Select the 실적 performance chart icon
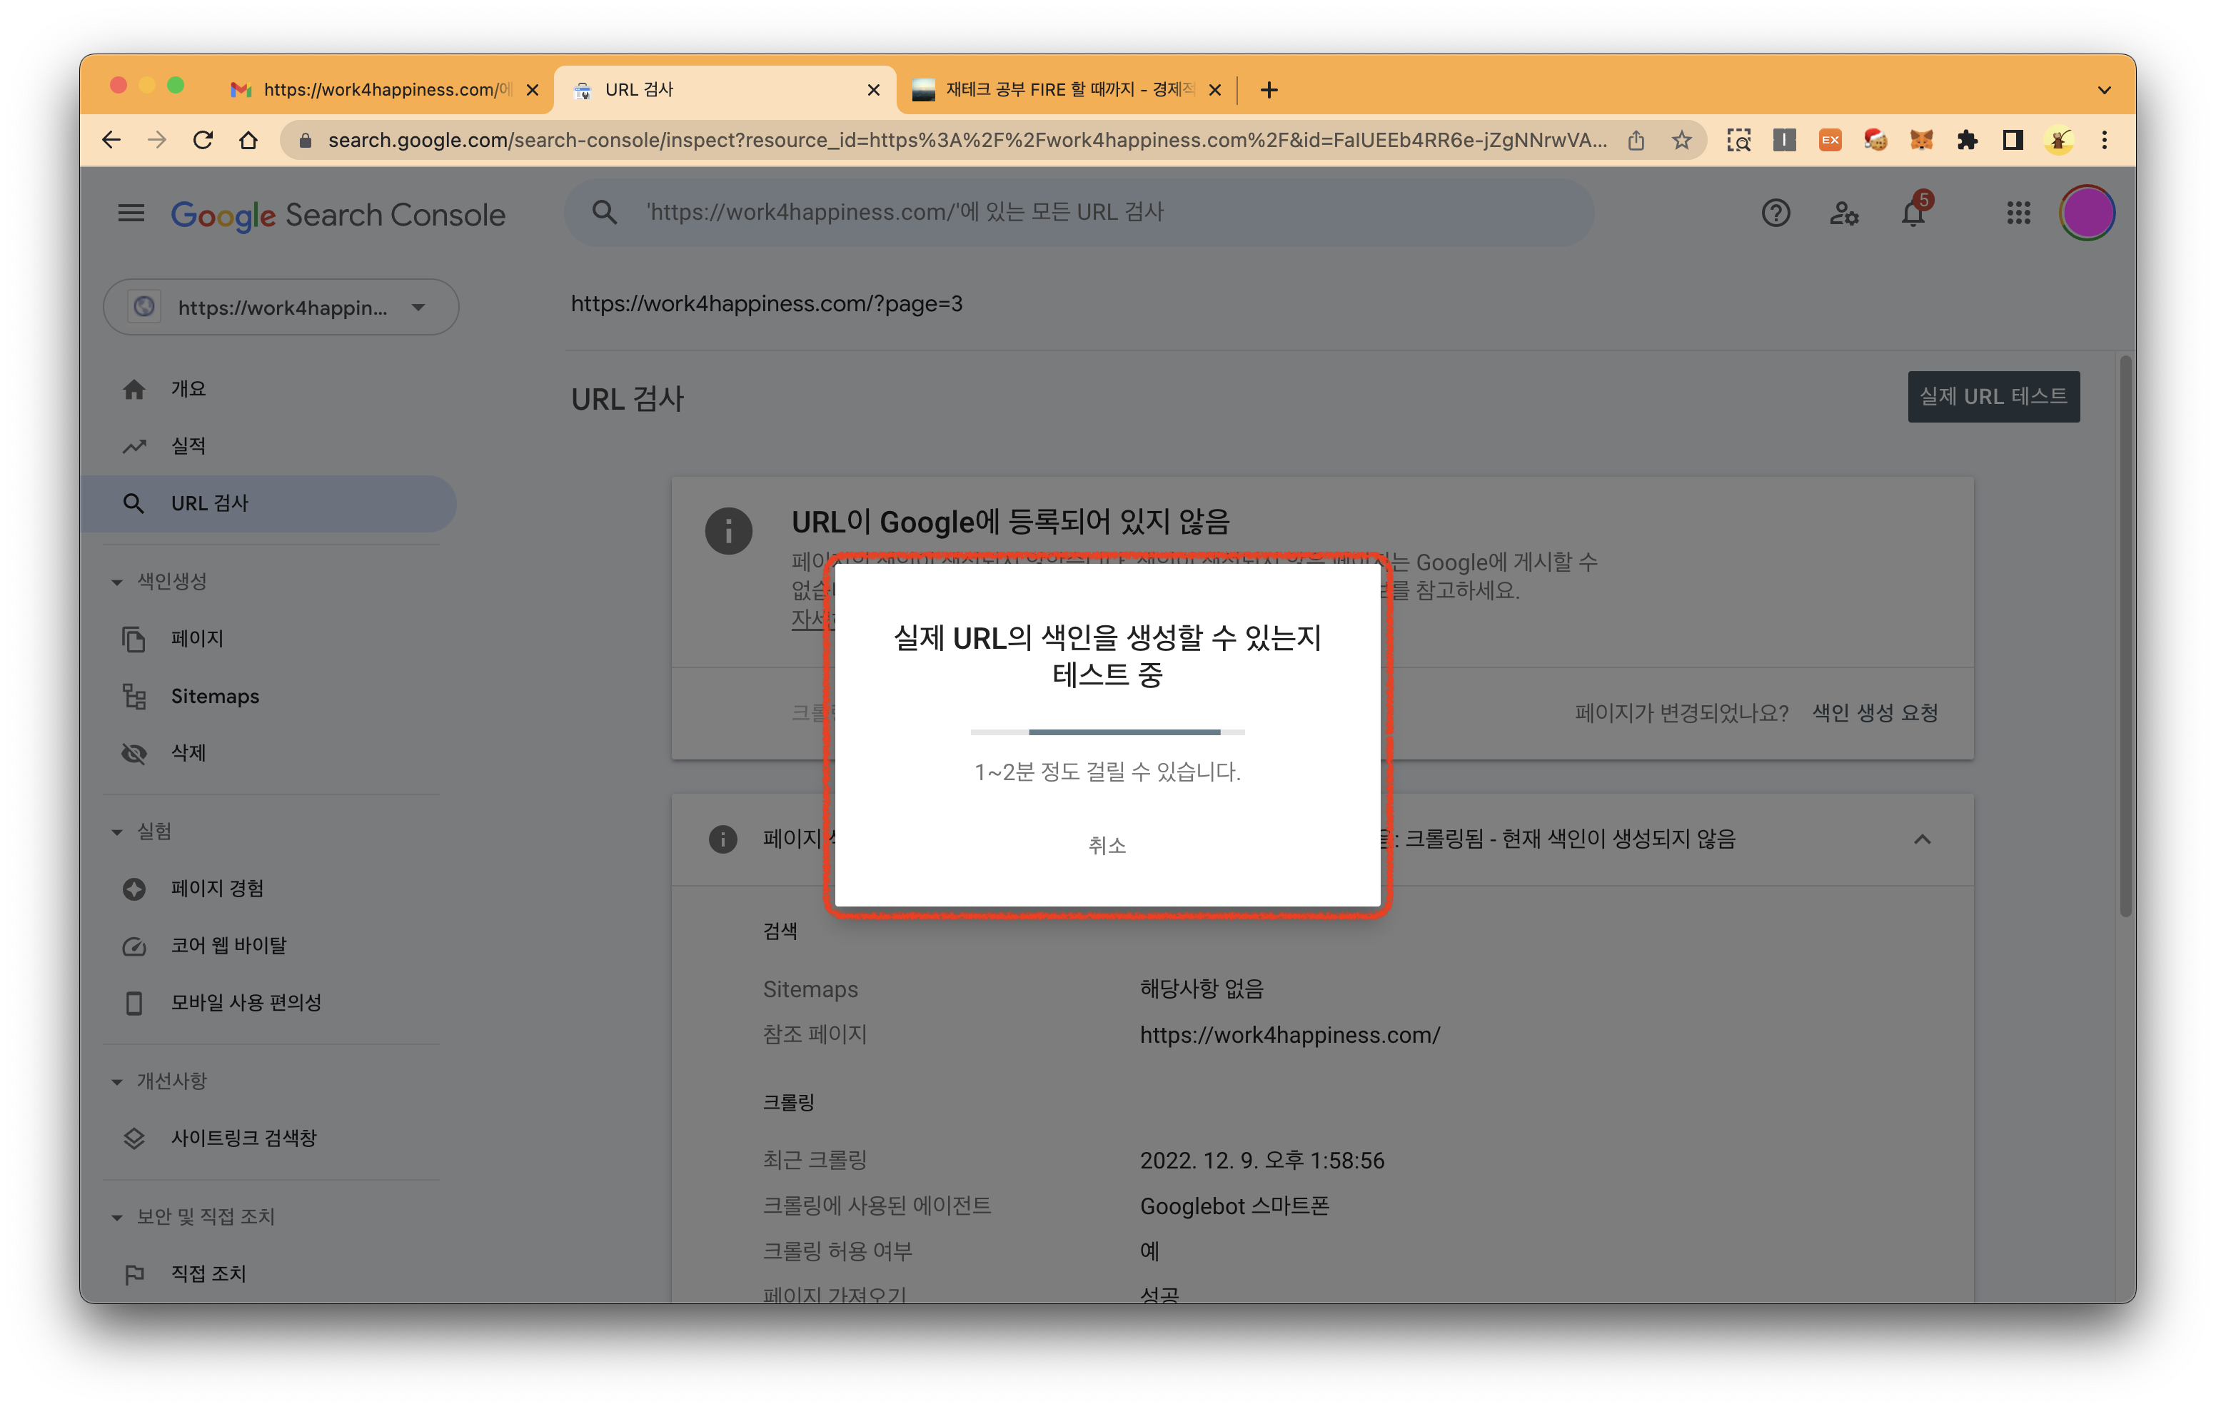Screen dimensions: 2216x1409 coord(134,445)
